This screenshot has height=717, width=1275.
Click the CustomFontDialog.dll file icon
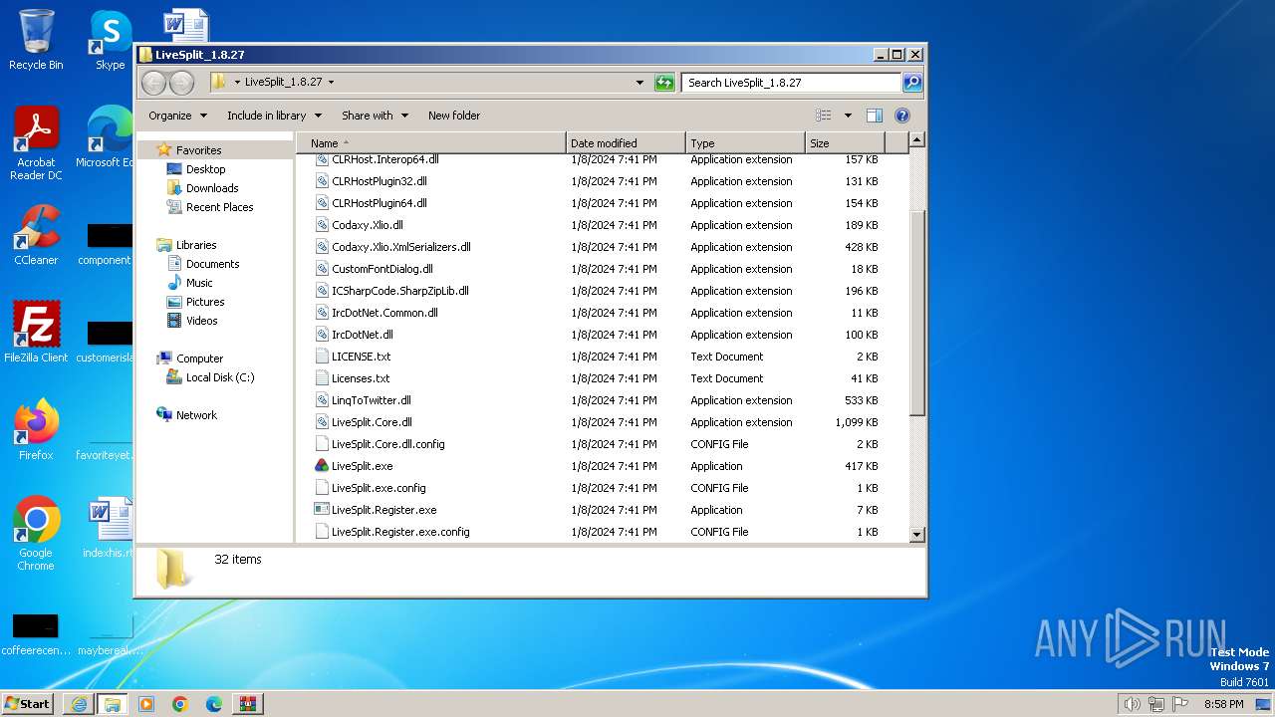[x=322, y=269]
